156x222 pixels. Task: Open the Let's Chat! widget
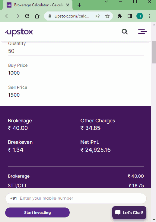pyautogui.click(x=129, y=213)
